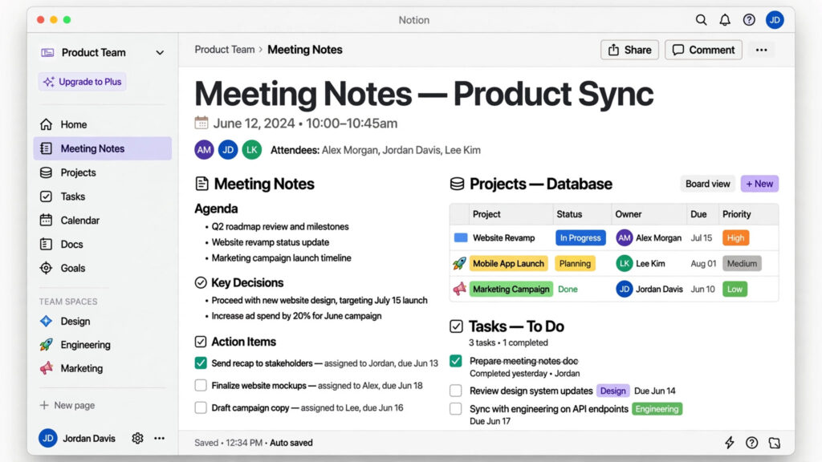Screen dimensions: 822x462
Task: Click Jordan Davis account name in sidebar
Action: pyautogui.click(x=88, y=439)
